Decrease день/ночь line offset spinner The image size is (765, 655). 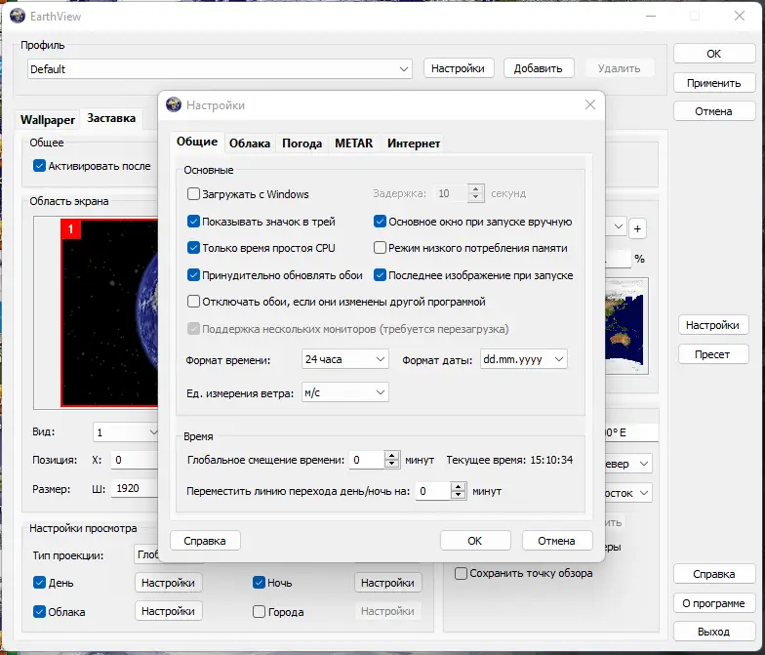(x=459, y=496)
